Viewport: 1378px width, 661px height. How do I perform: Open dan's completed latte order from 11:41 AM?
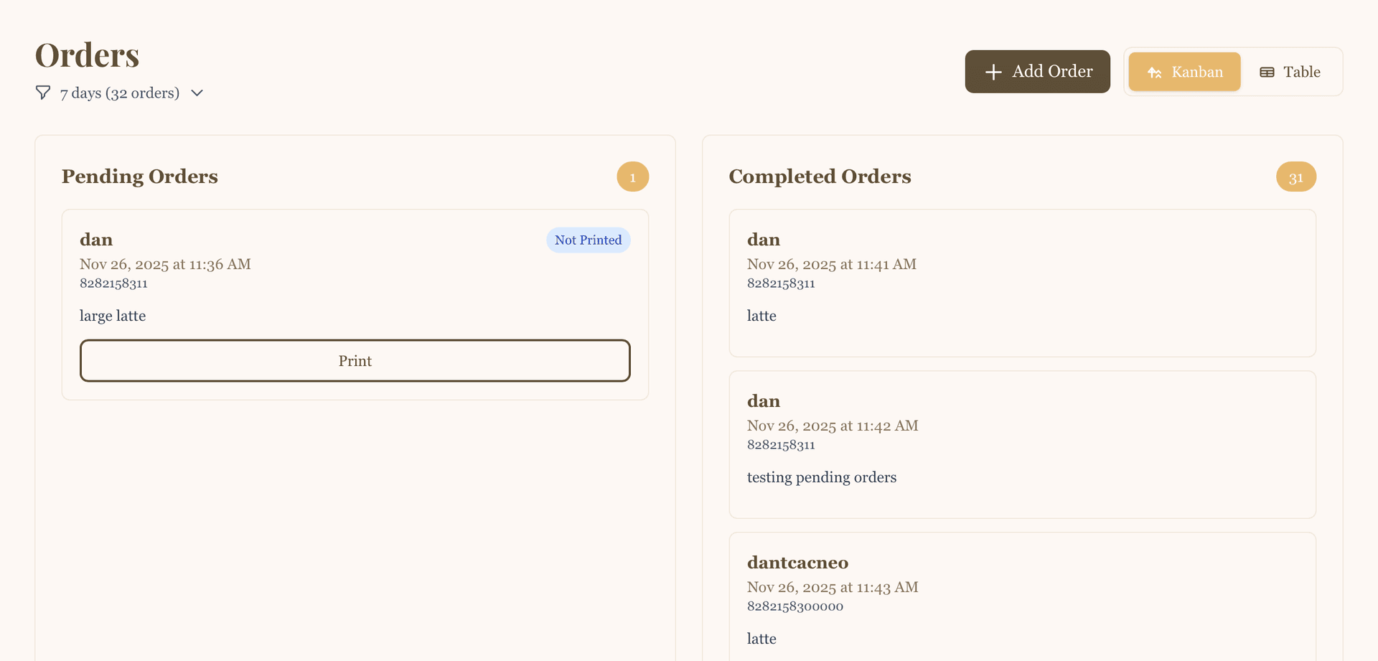point(1022,283)
